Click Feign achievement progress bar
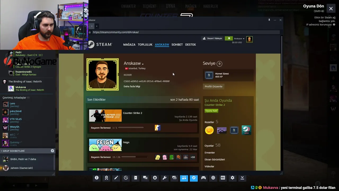Image resolution: width=339 pixels, height=191 pixels. 134,157
